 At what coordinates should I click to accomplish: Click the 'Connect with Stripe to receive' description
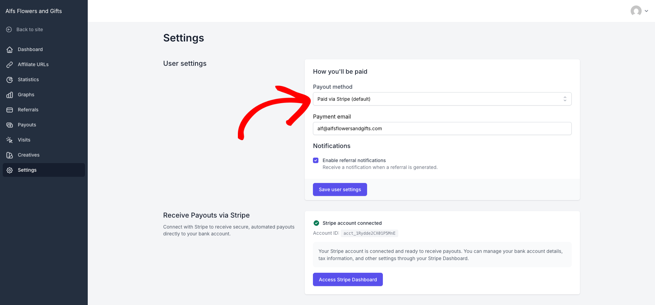coord(229,230)
